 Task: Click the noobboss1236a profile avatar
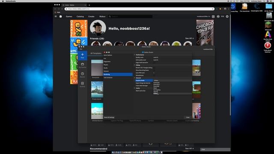click(98, 28)
